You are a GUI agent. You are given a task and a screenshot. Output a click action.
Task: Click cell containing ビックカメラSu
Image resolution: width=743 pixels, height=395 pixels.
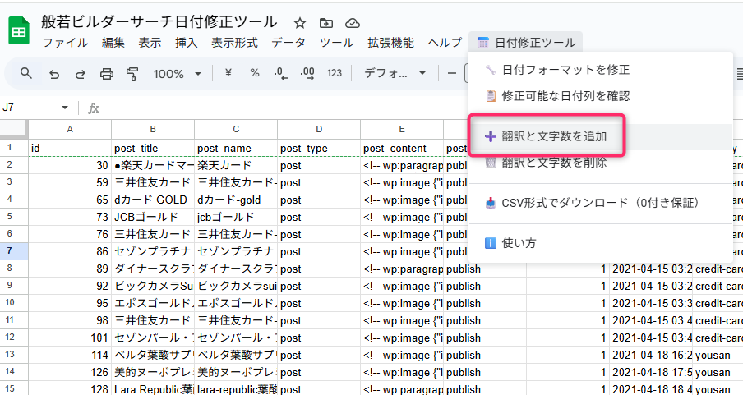pos(153,286)
